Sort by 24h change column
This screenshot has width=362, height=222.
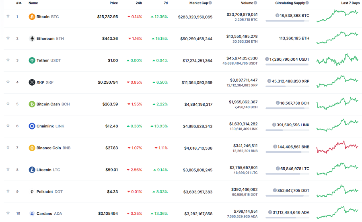pos(139,3)
